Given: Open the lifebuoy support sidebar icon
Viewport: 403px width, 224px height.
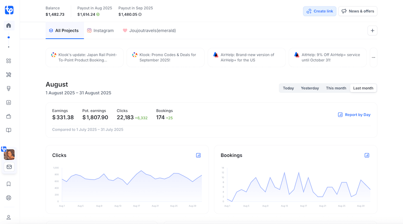Looking at the screenshot, I should point(8,198).
